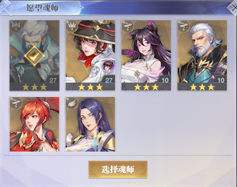Select the white-bearded old man card

coord(202,55)
